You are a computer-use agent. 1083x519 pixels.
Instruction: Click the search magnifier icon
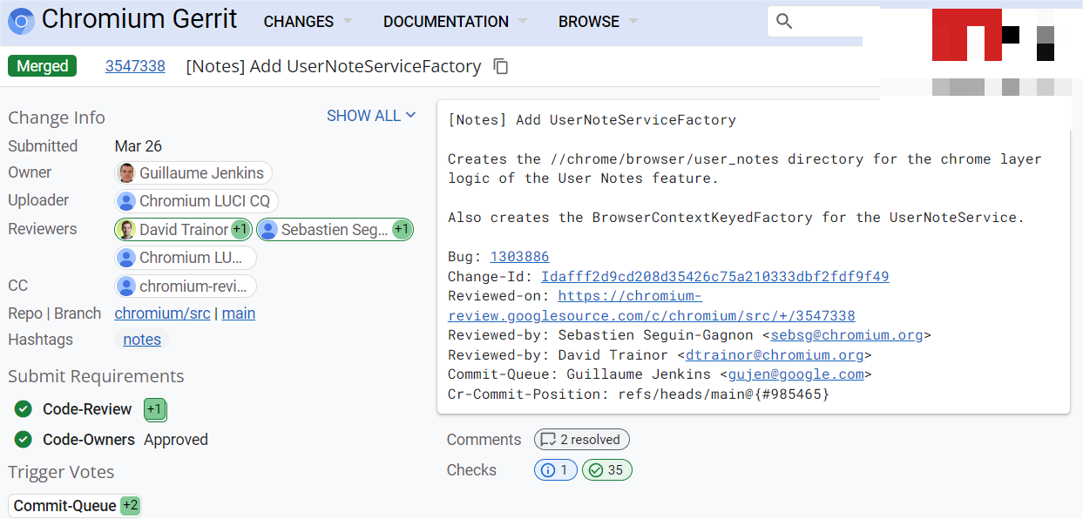pyautogui.click(x=784, y=22)
